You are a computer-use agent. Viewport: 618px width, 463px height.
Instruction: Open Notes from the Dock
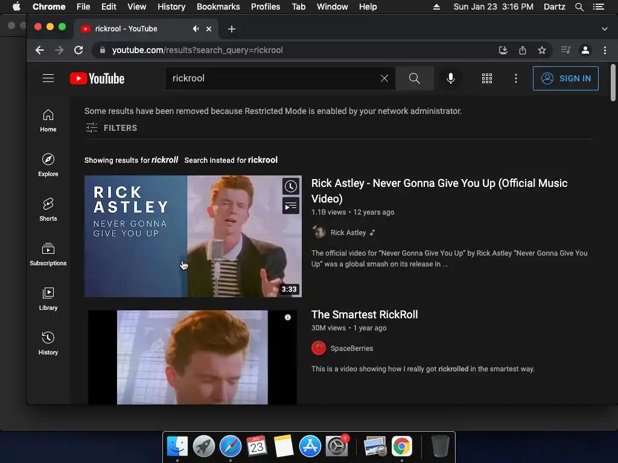tap(284, 446)
